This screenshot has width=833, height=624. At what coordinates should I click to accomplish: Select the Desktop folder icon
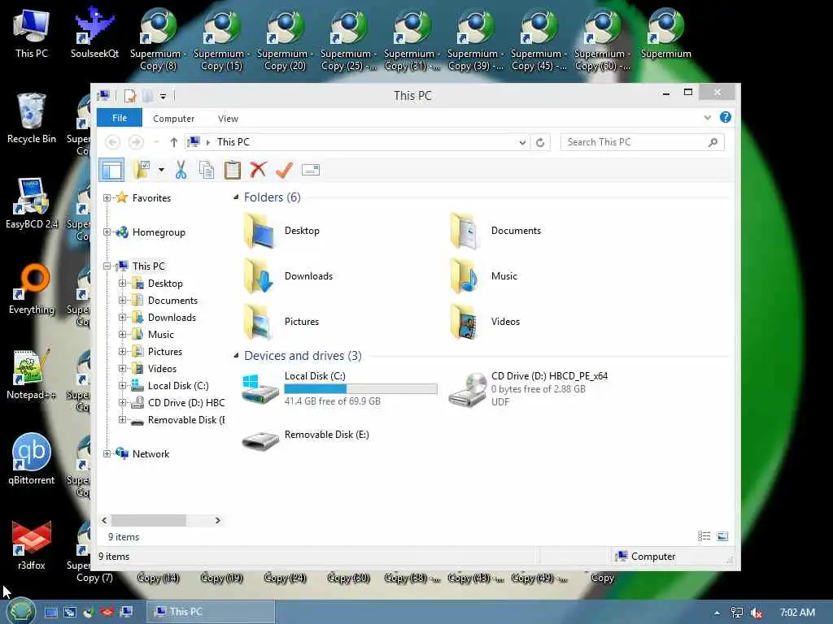click(259, 231)
